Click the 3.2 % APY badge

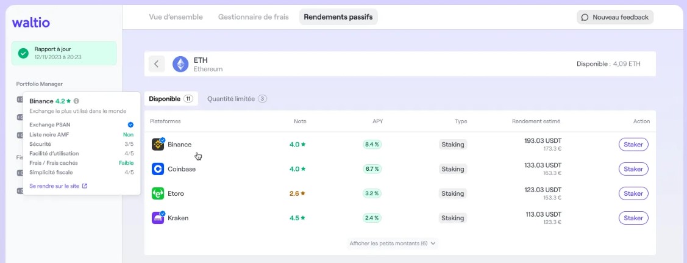pyautogui.click(x=372, y=193)
